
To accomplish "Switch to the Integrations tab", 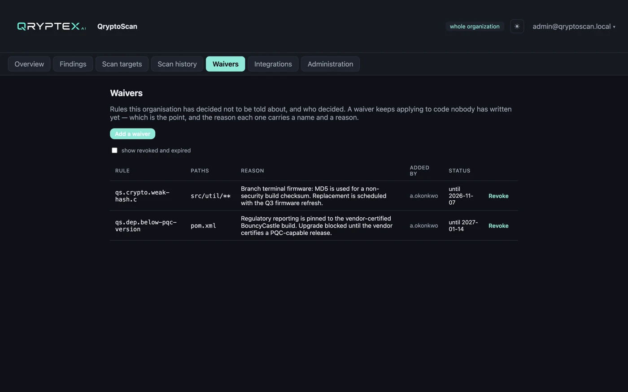I will [273, 64].
